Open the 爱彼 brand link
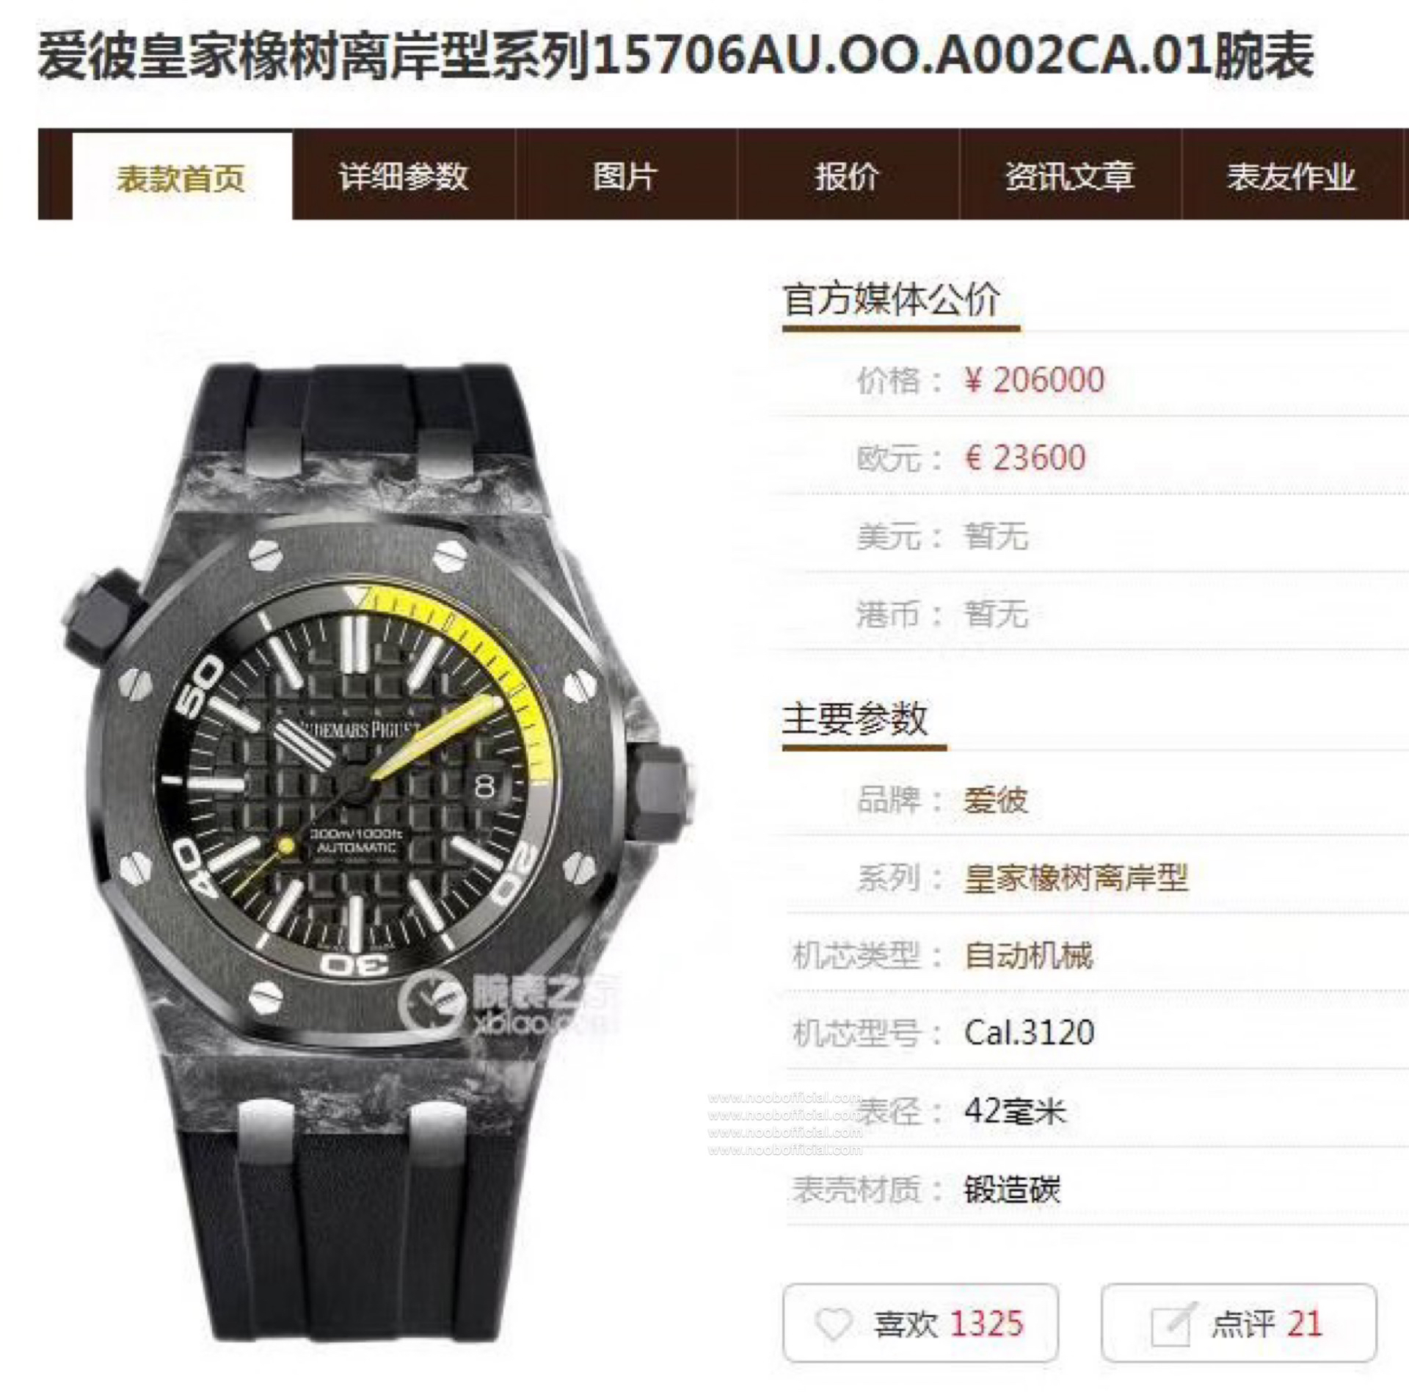This screenshot has height=1392, width=1409. click(996, 799)
